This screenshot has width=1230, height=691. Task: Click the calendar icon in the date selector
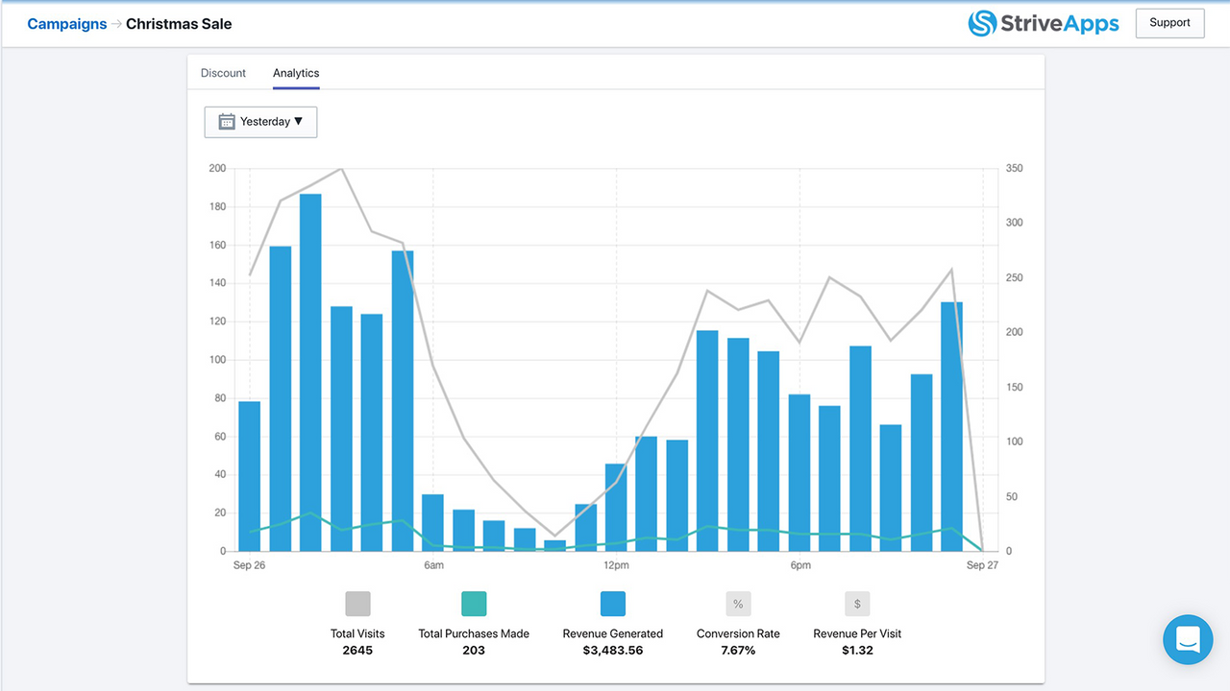[226, 122]
